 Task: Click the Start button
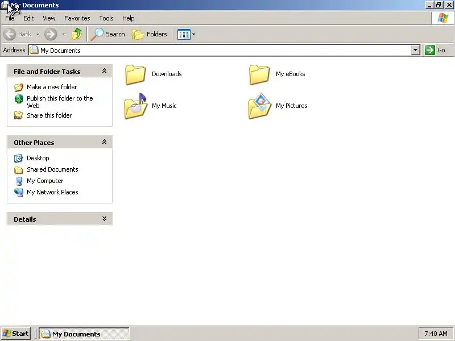pos(16,334)
